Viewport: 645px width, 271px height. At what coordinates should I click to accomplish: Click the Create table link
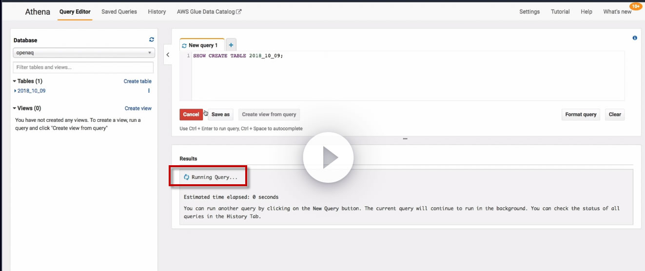[x=137, y=81]
